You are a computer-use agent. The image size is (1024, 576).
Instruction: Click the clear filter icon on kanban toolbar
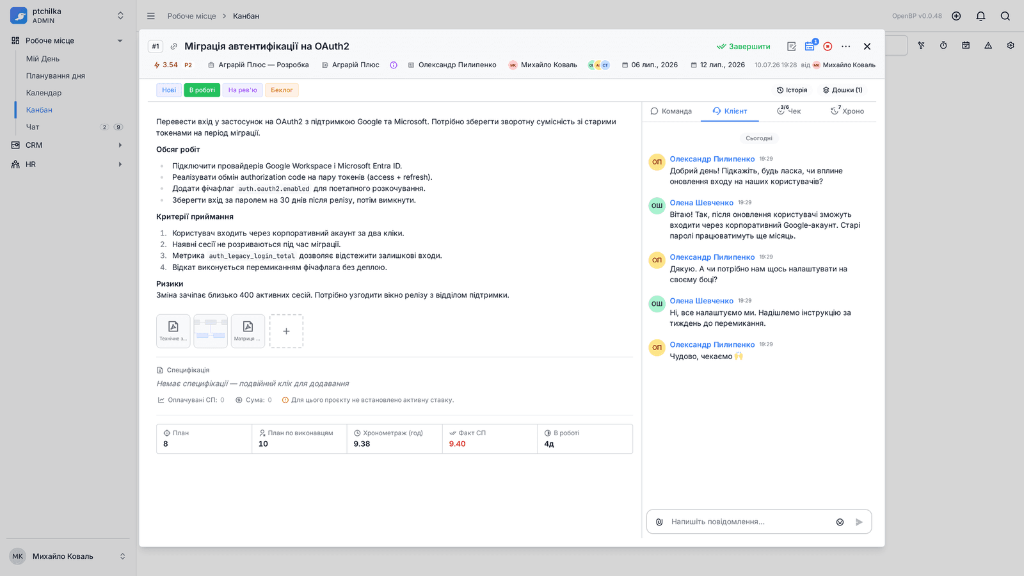921,45
